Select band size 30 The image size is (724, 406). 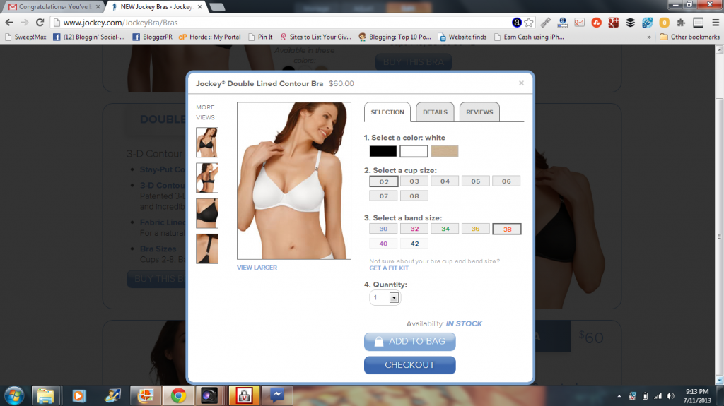click(383, 229)
